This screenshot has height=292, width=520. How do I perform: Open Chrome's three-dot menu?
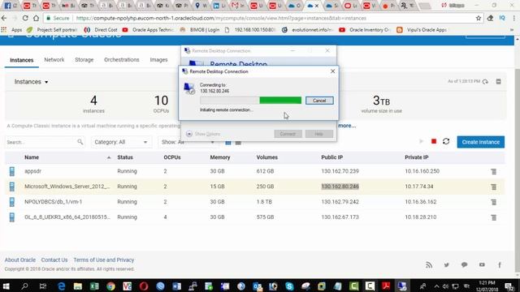(x=514, y=18)
